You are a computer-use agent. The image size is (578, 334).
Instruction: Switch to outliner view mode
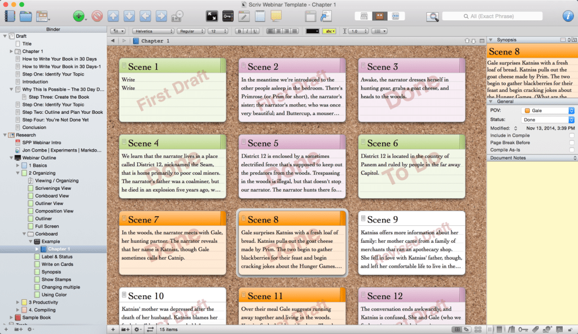click(395, 15)
